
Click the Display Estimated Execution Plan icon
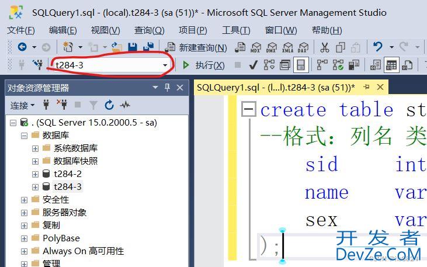point(269,65)
